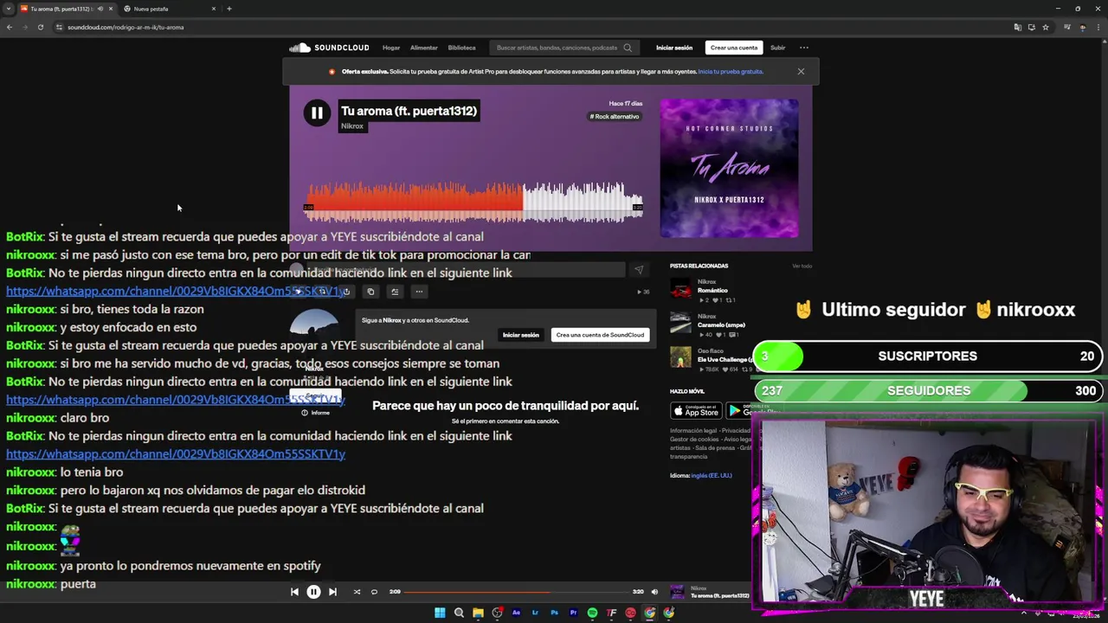Dismiss the Artist Pro offer banner
The height and width of the screenshot is (623, 1108).
pyautogui.click(x=801, y=72)
